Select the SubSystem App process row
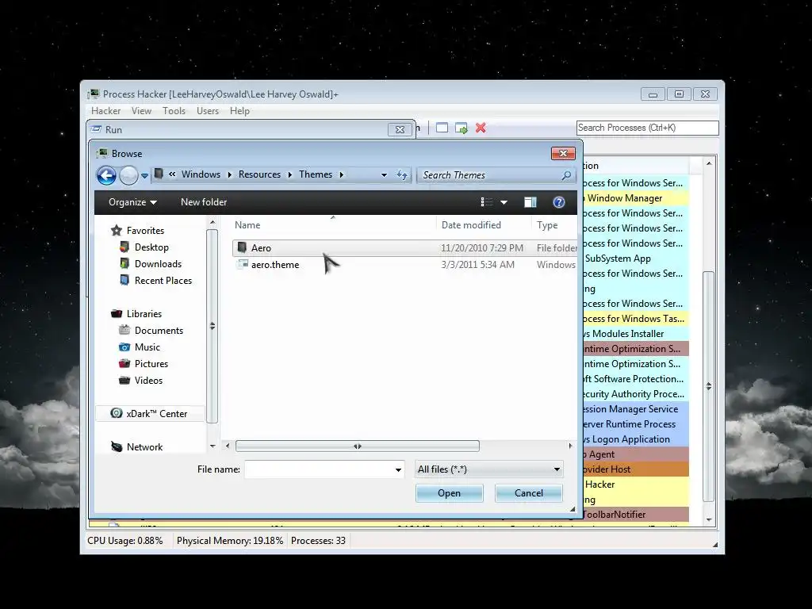 (x=635, y=259)
